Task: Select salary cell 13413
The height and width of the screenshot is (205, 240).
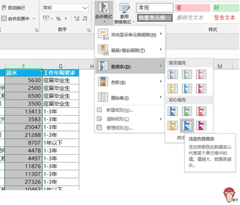Action: 23,111
